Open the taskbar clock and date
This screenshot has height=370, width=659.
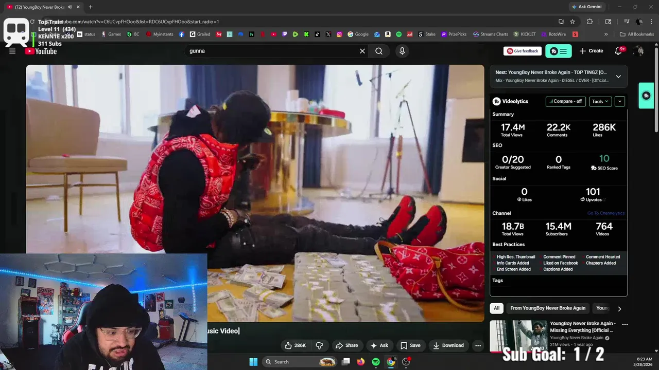pyautogui.click(x=644, y=362)
